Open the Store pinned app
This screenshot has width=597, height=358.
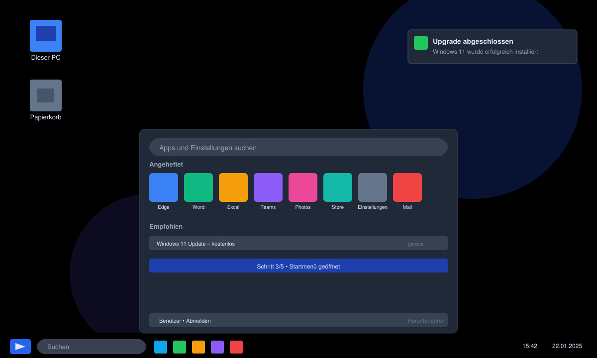[338, 187]
